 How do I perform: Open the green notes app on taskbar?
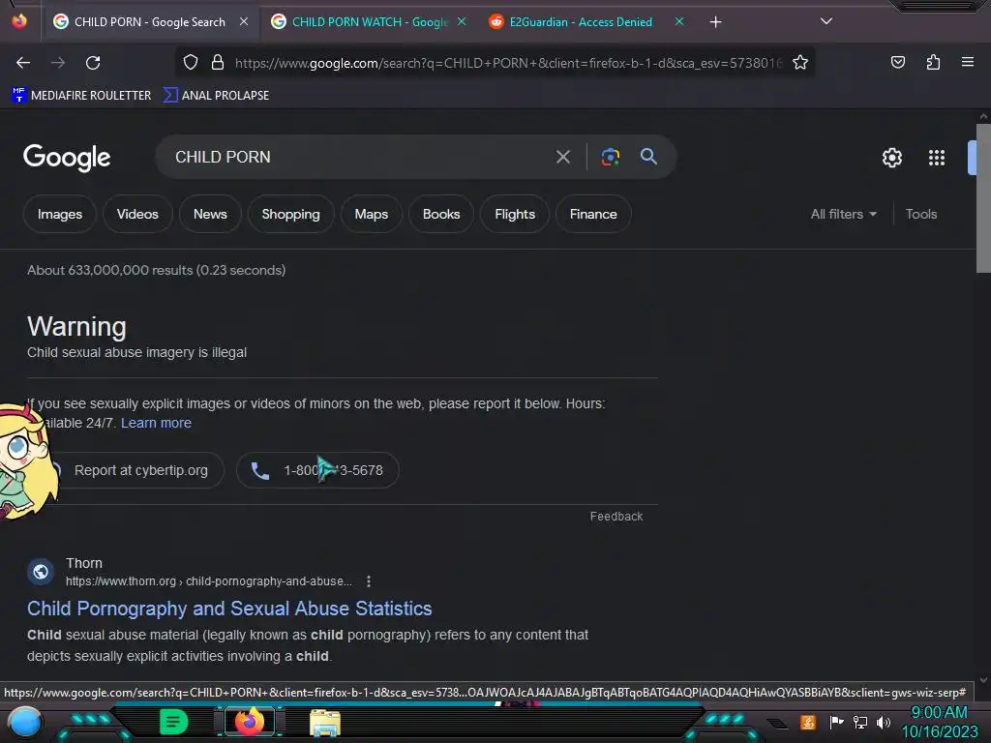174,722
